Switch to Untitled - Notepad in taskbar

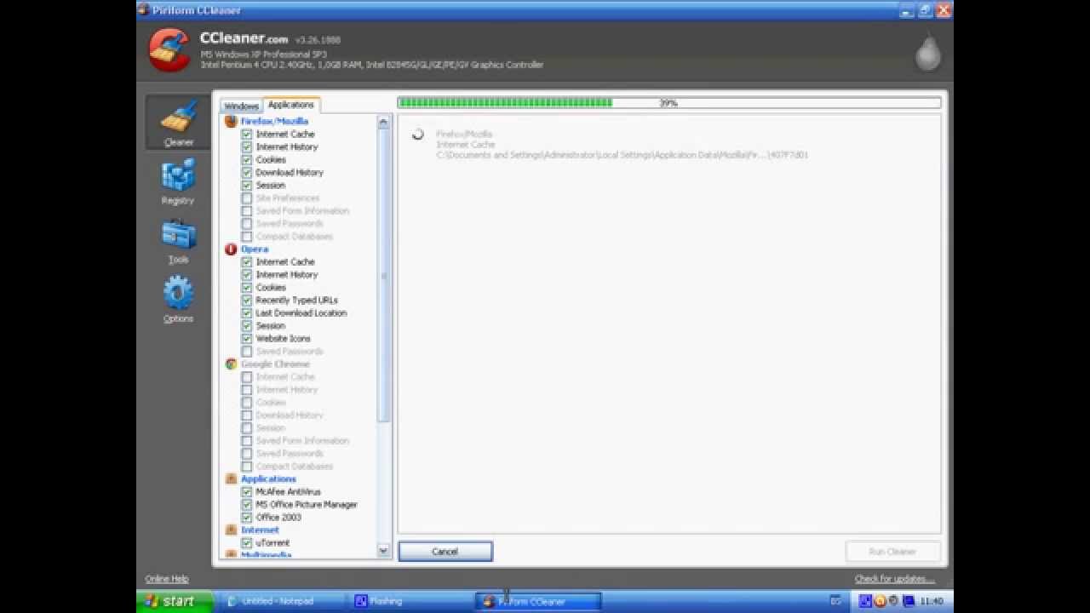pyautogui.click(x=280, y=601)
